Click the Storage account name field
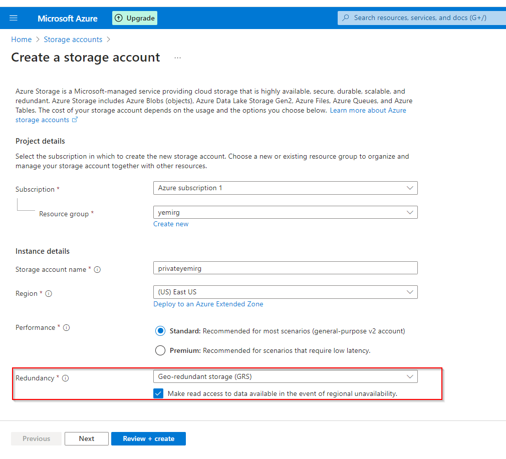Image resolution: width=506 pixels, height=459 pixels. (285, 268)
